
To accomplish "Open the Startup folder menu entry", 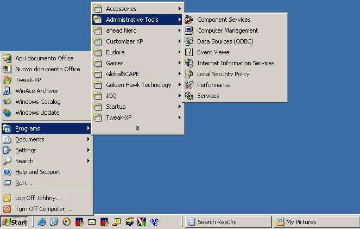I will (x=137, y=107).
